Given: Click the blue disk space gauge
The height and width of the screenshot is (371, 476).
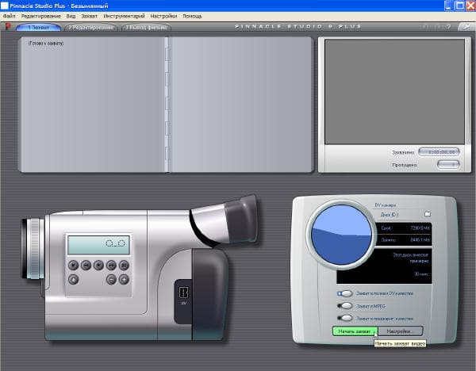Looking at the screenshot, I should [341, 235].
